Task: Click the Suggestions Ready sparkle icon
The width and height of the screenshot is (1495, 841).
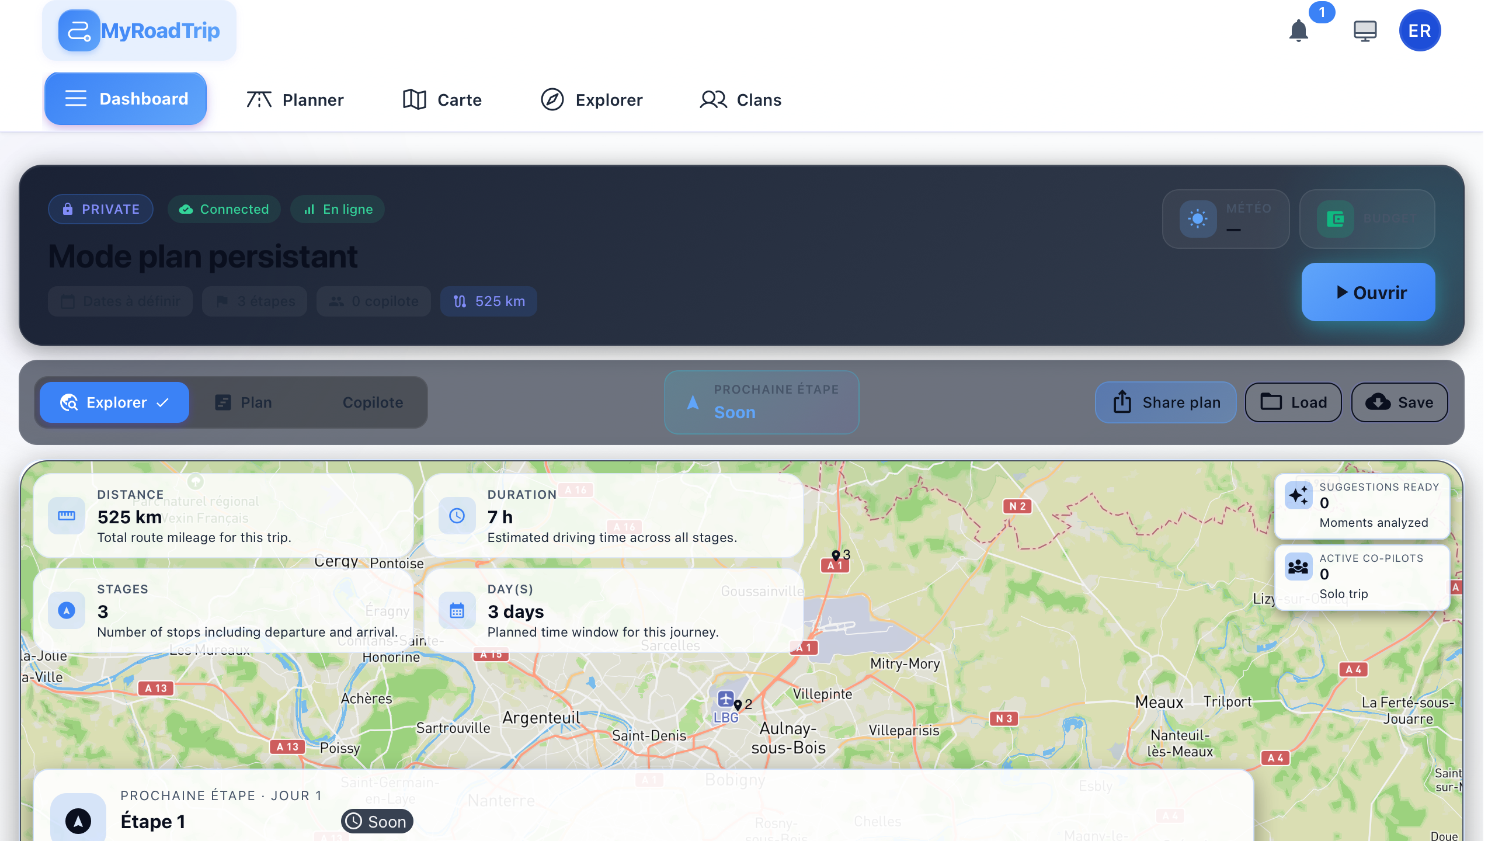Action: tap(1299, 495)
